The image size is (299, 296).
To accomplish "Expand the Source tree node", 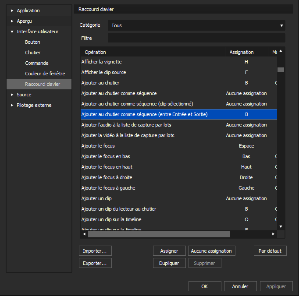I will [12, 95].
